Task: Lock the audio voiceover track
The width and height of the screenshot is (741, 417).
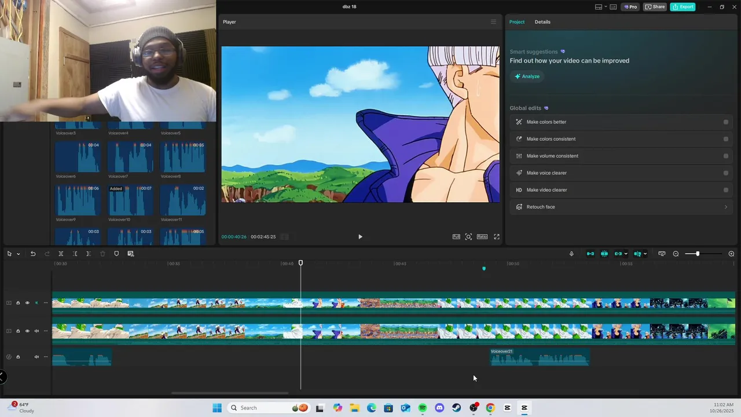Action: [x=18, y=357]
